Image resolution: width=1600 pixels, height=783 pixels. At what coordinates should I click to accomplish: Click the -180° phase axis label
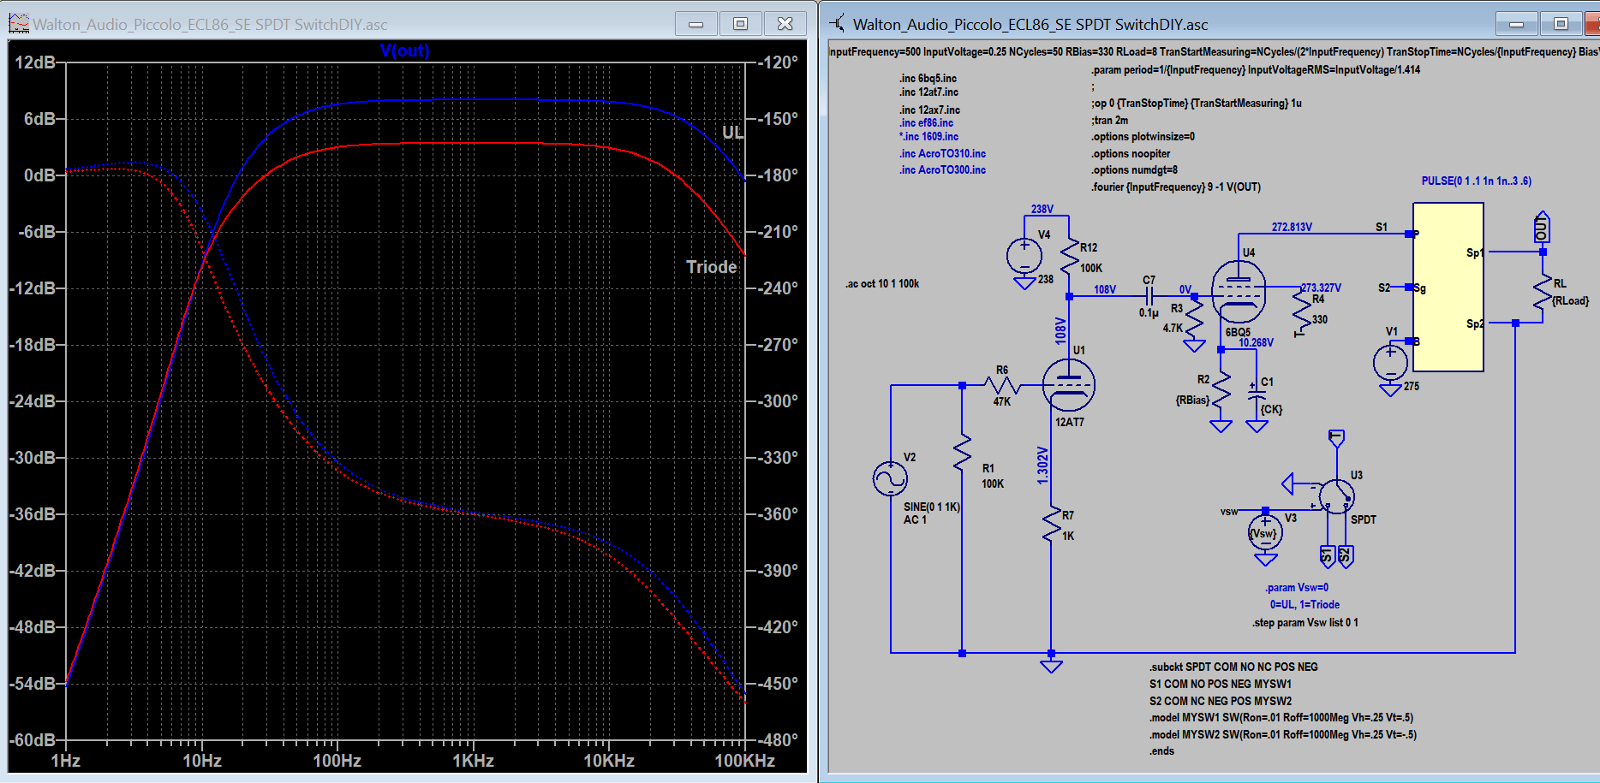[x=778, y=175]
